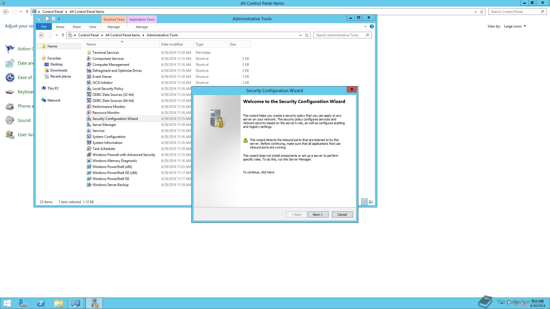Image resolution: width=550 pixels, height=309 pixels.
Task: Open the Control Panel address history dropdown
Action: 476,12
